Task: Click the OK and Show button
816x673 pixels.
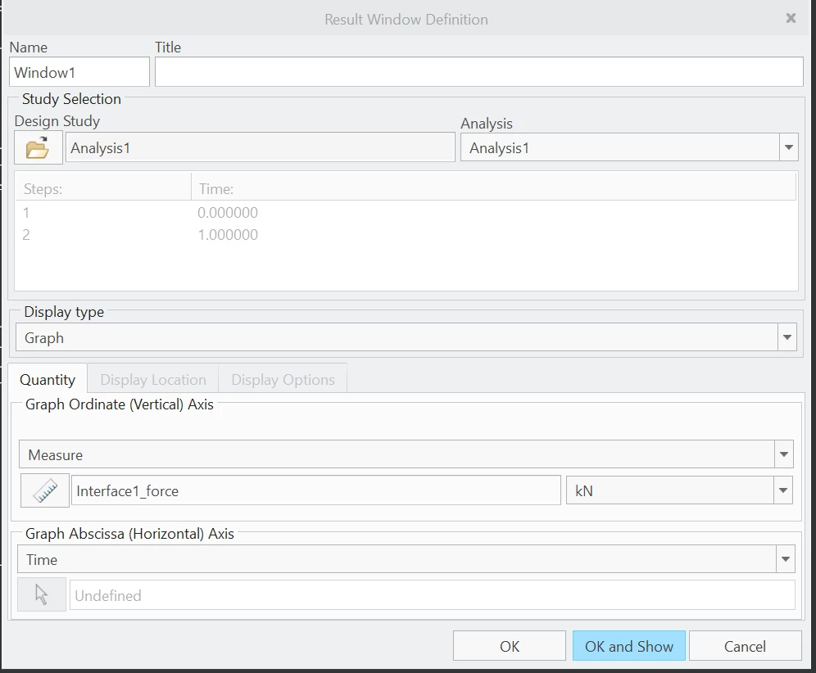Action: point(628,646)
